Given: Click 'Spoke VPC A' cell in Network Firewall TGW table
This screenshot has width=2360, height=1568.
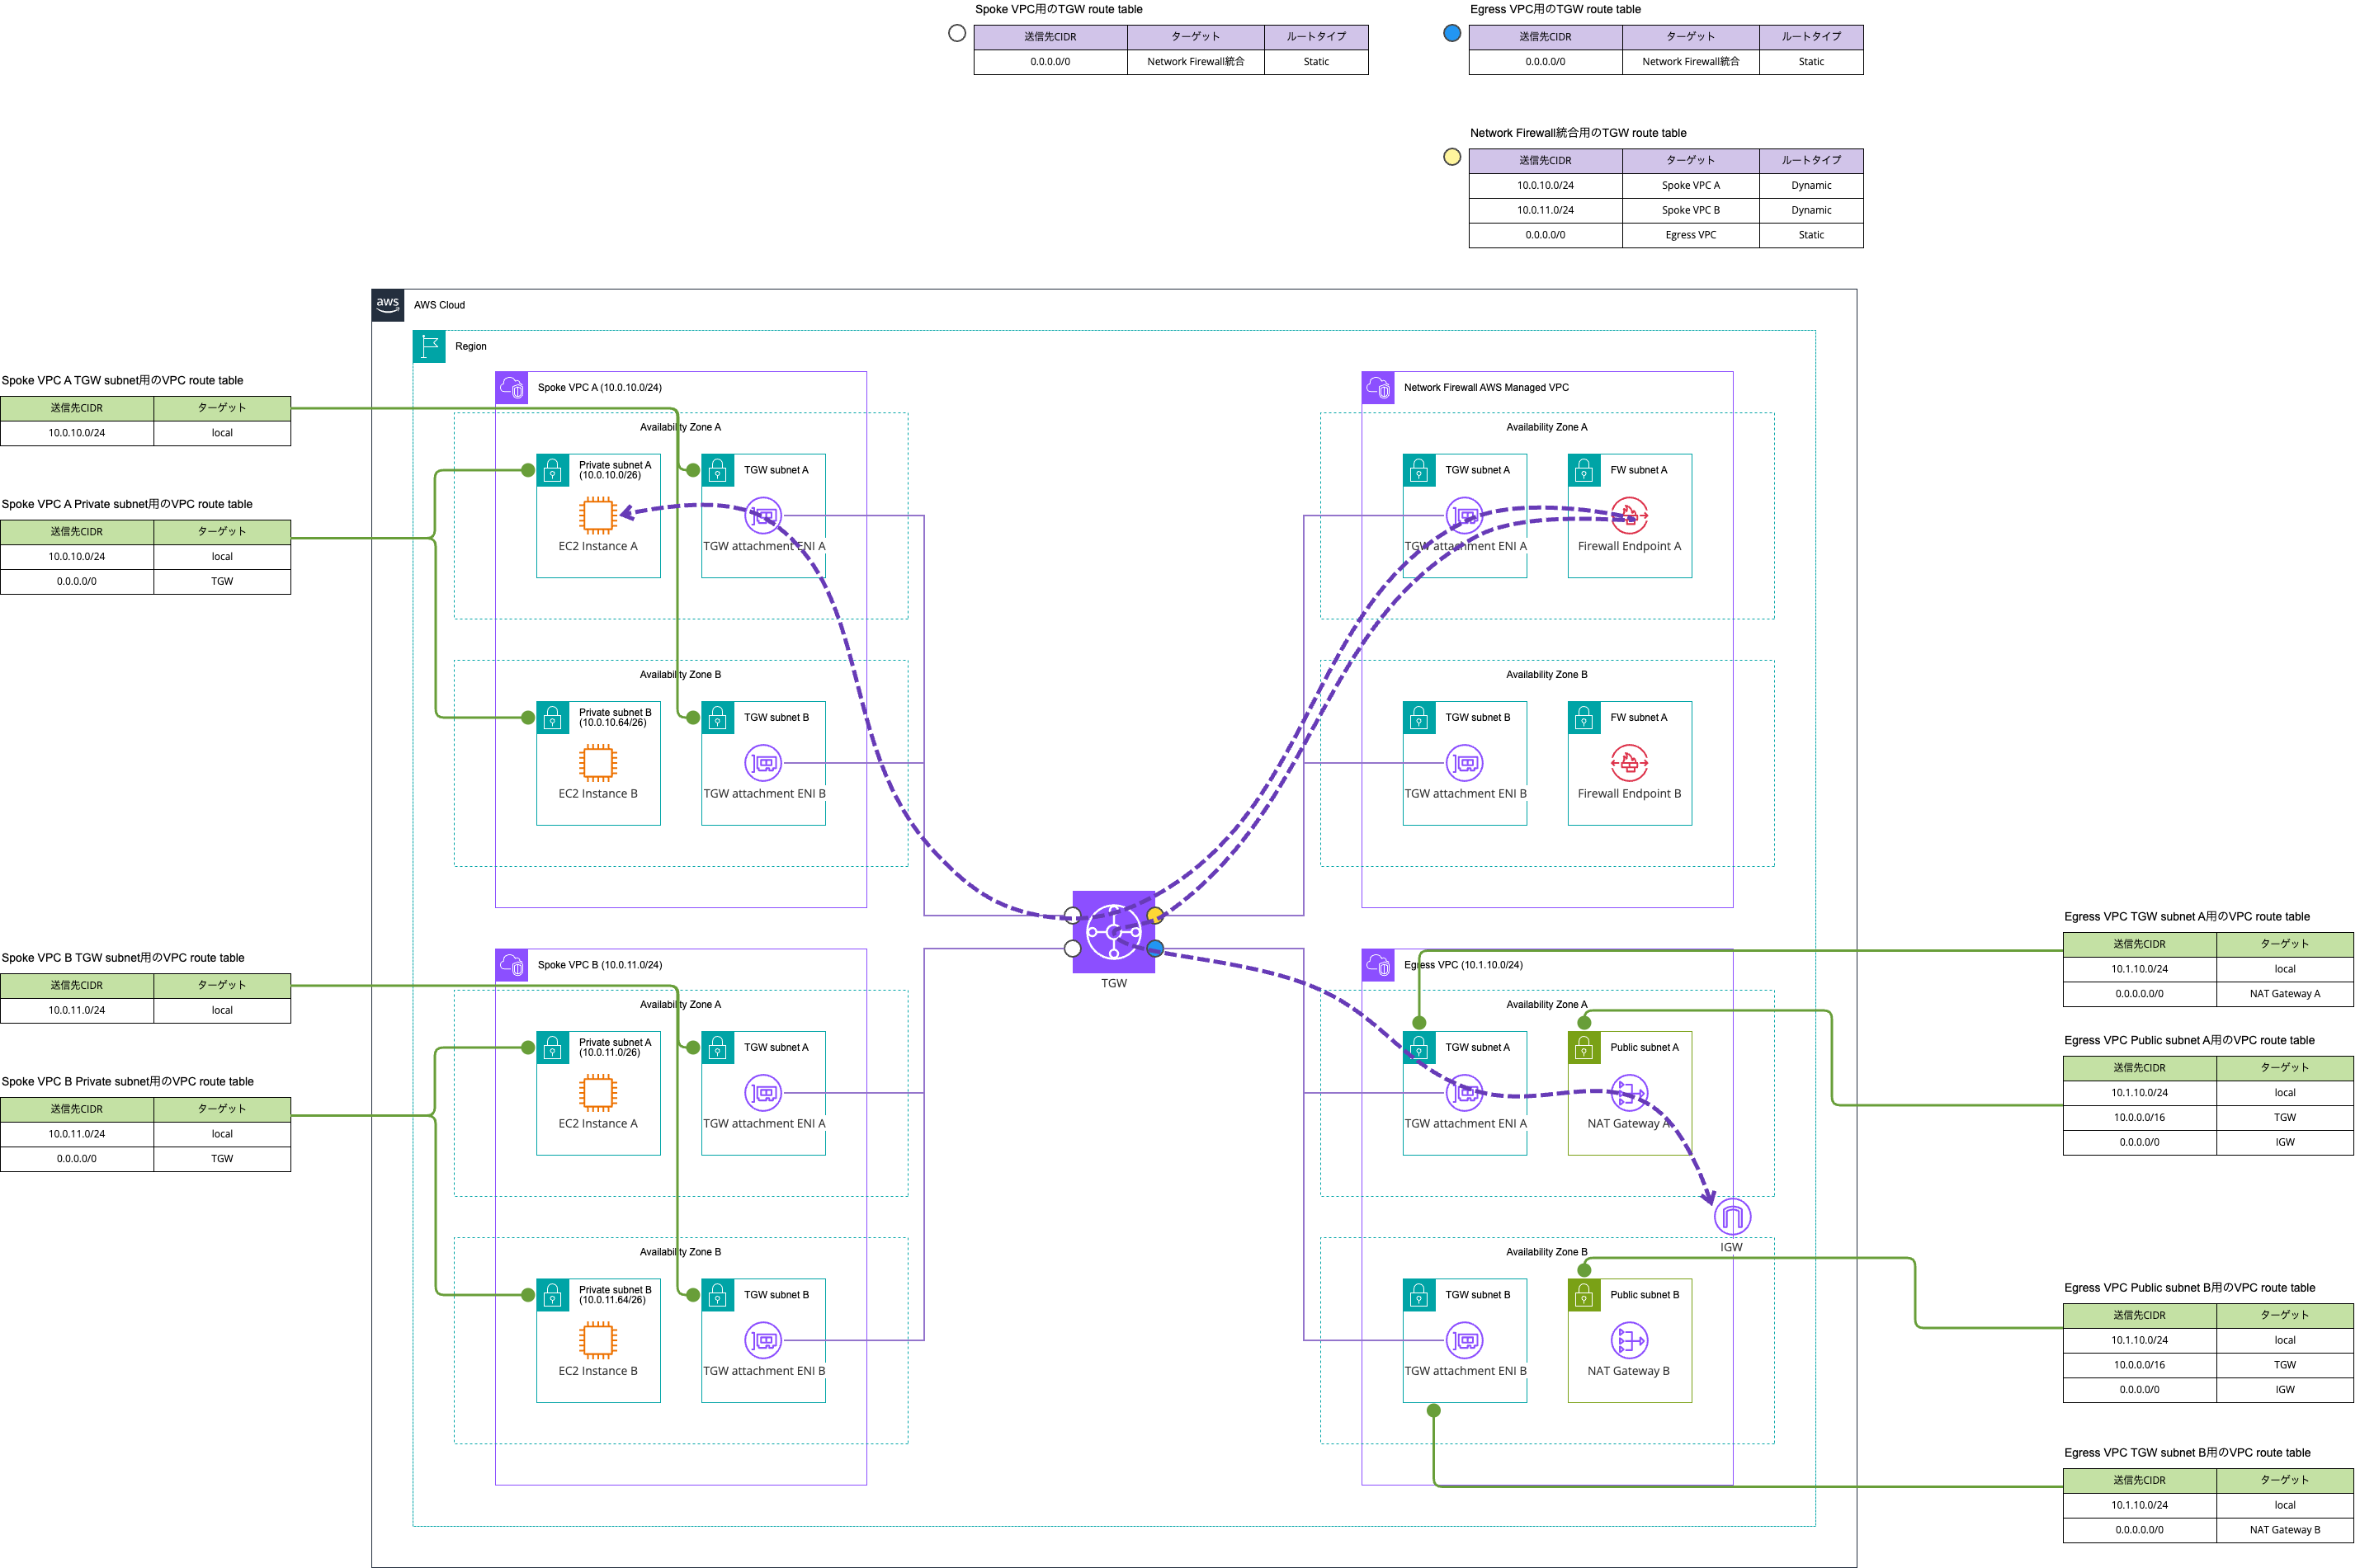Looking at the screenshot, I should (x=1691, y=185).
